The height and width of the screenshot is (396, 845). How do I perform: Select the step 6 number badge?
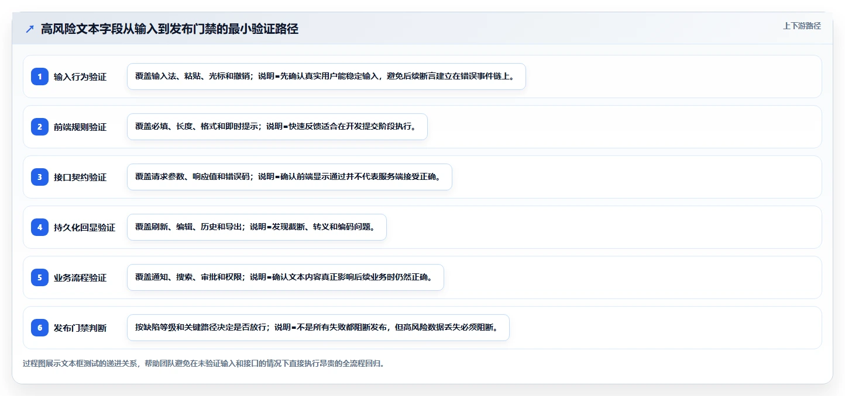(40, 327)
